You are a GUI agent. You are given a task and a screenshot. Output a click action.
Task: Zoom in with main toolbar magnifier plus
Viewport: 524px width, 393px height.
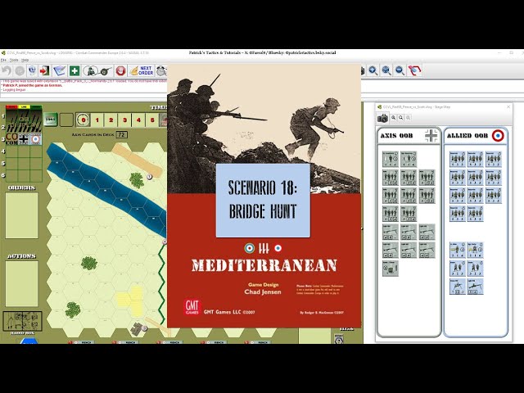coord(373,70)
